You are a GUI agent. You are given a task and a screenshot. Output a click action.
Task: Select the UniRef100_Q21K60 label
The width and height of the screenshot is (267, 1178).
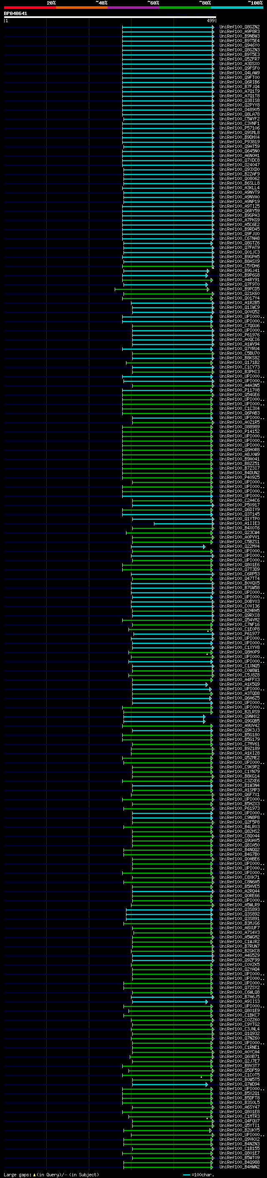coord(239,294)
